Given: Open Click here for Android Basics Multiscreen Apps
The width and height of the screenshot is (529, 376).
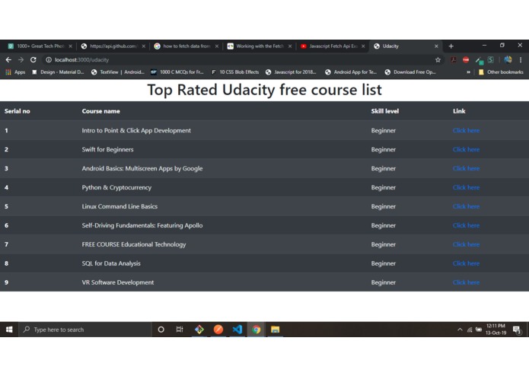Looking at the screenshot, I should click(x=466, y=168).
